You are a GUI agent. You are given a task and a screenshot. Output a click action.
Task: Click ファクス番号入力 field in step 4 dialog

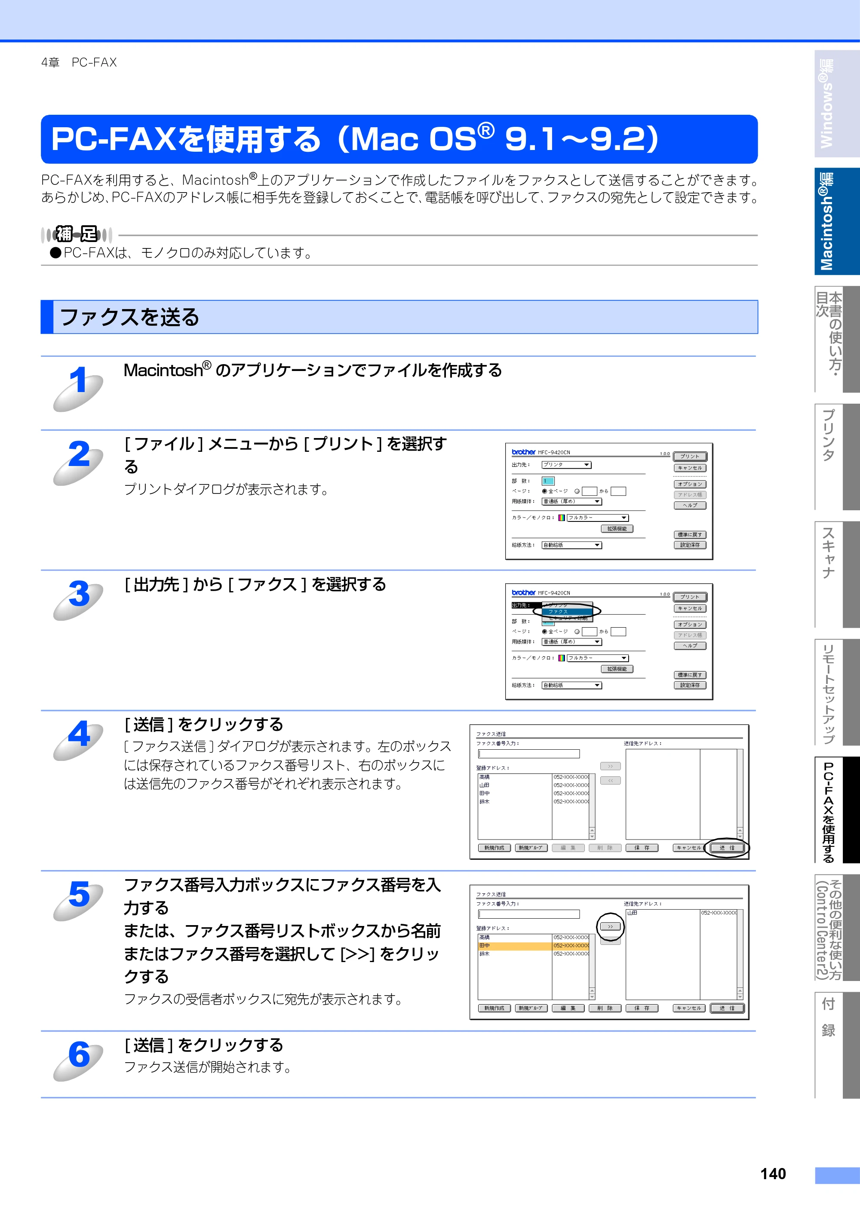pyautogui.click(x=528, y=754)
